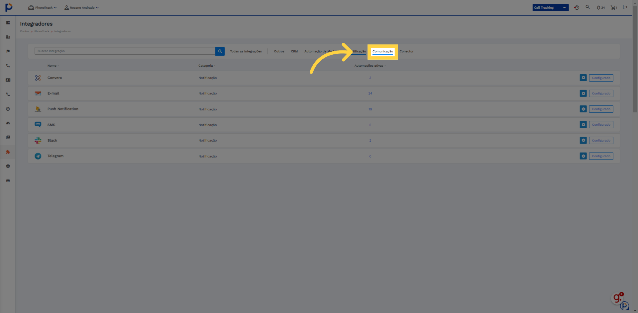Click Notificação category in E-mail row

pyautogui.click(x=208, y=94)
